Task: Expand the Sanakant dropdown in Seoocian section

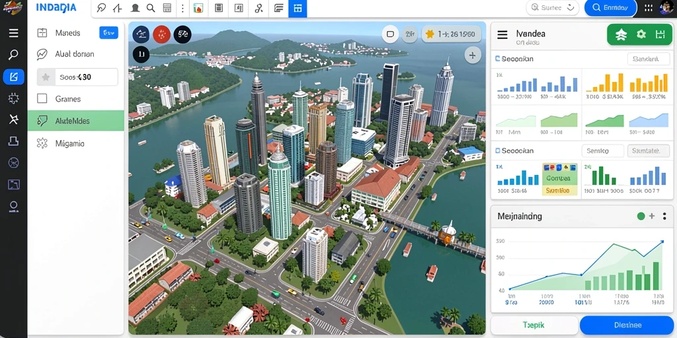Action: [648, 59]
